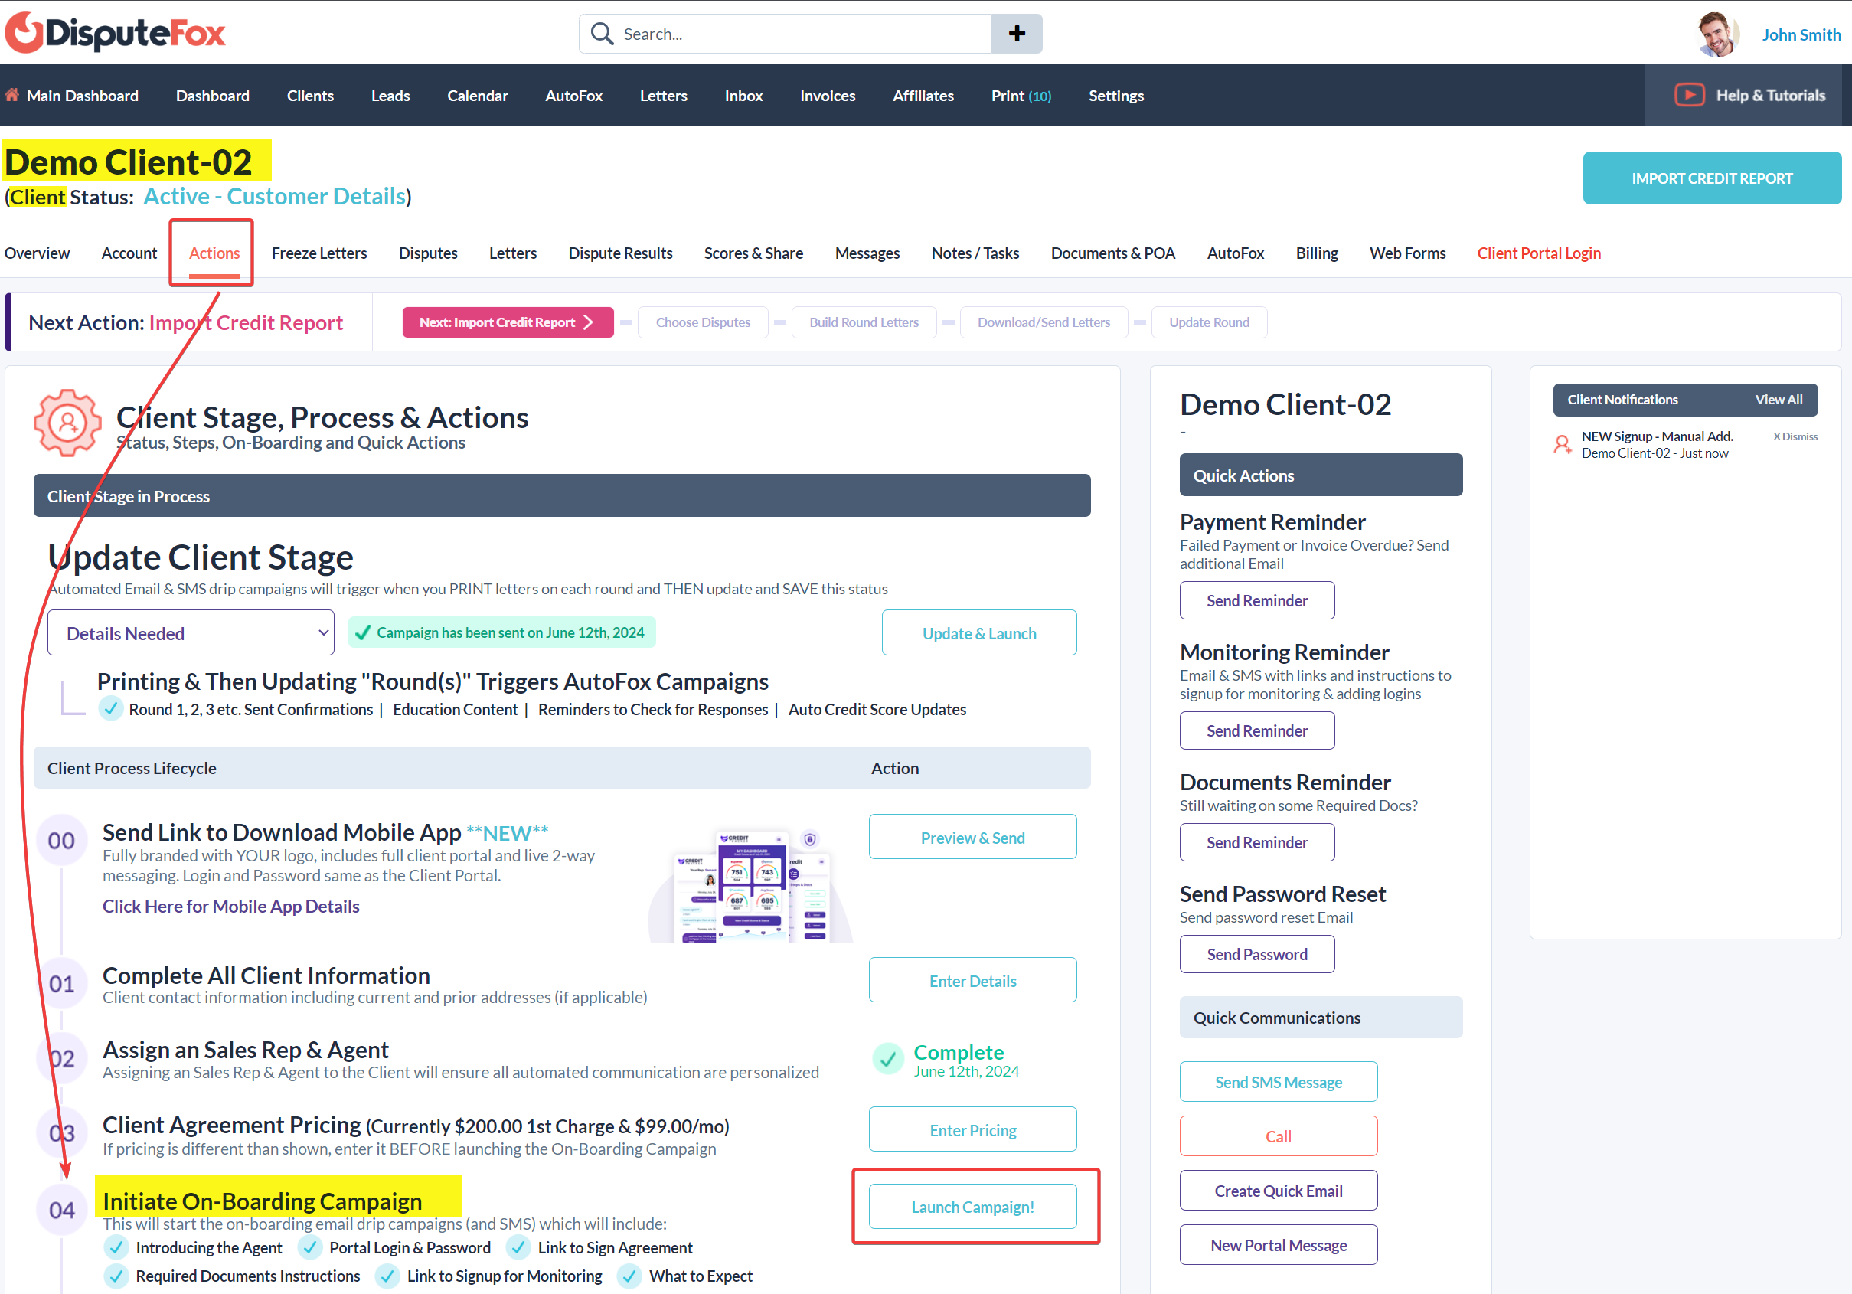The width and height of the screenshot is (1852, 1294).
Task: Click the Launch Campaign! button
Action: [972, 1206]
